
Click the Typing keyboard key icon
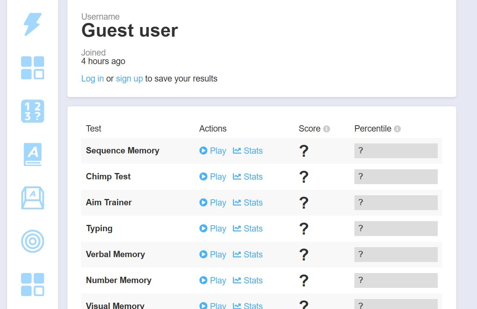(x=33, y=198)
